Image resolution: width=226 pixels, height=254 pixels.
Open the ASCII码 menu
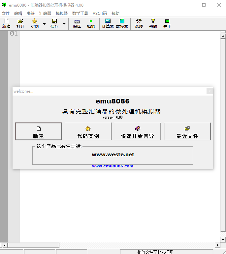point(100,14)
